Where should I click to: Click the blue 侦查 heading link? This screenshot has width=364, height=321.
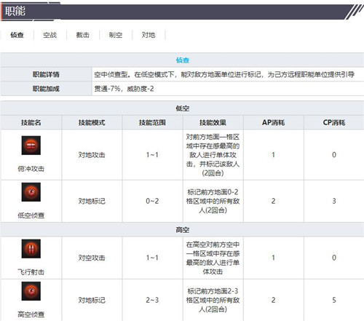[183, 60]
